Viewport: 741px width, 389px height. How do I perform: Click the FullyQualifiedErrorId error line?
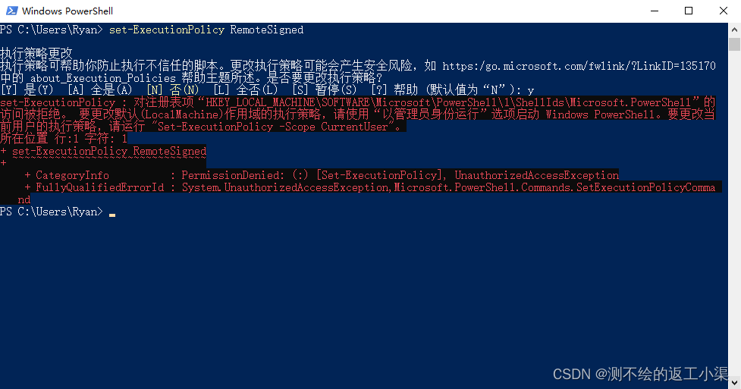(x=370, y=187)
